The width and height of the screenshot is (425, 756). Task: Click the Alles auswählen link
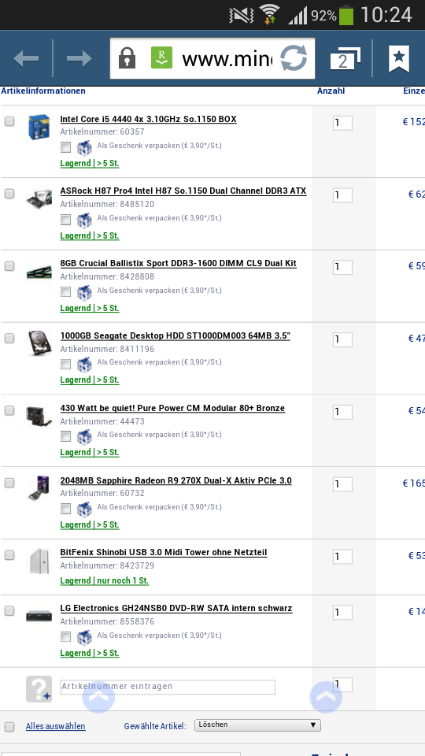pos(55,726)
